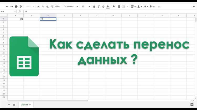Activate the paint format tool

21,7
